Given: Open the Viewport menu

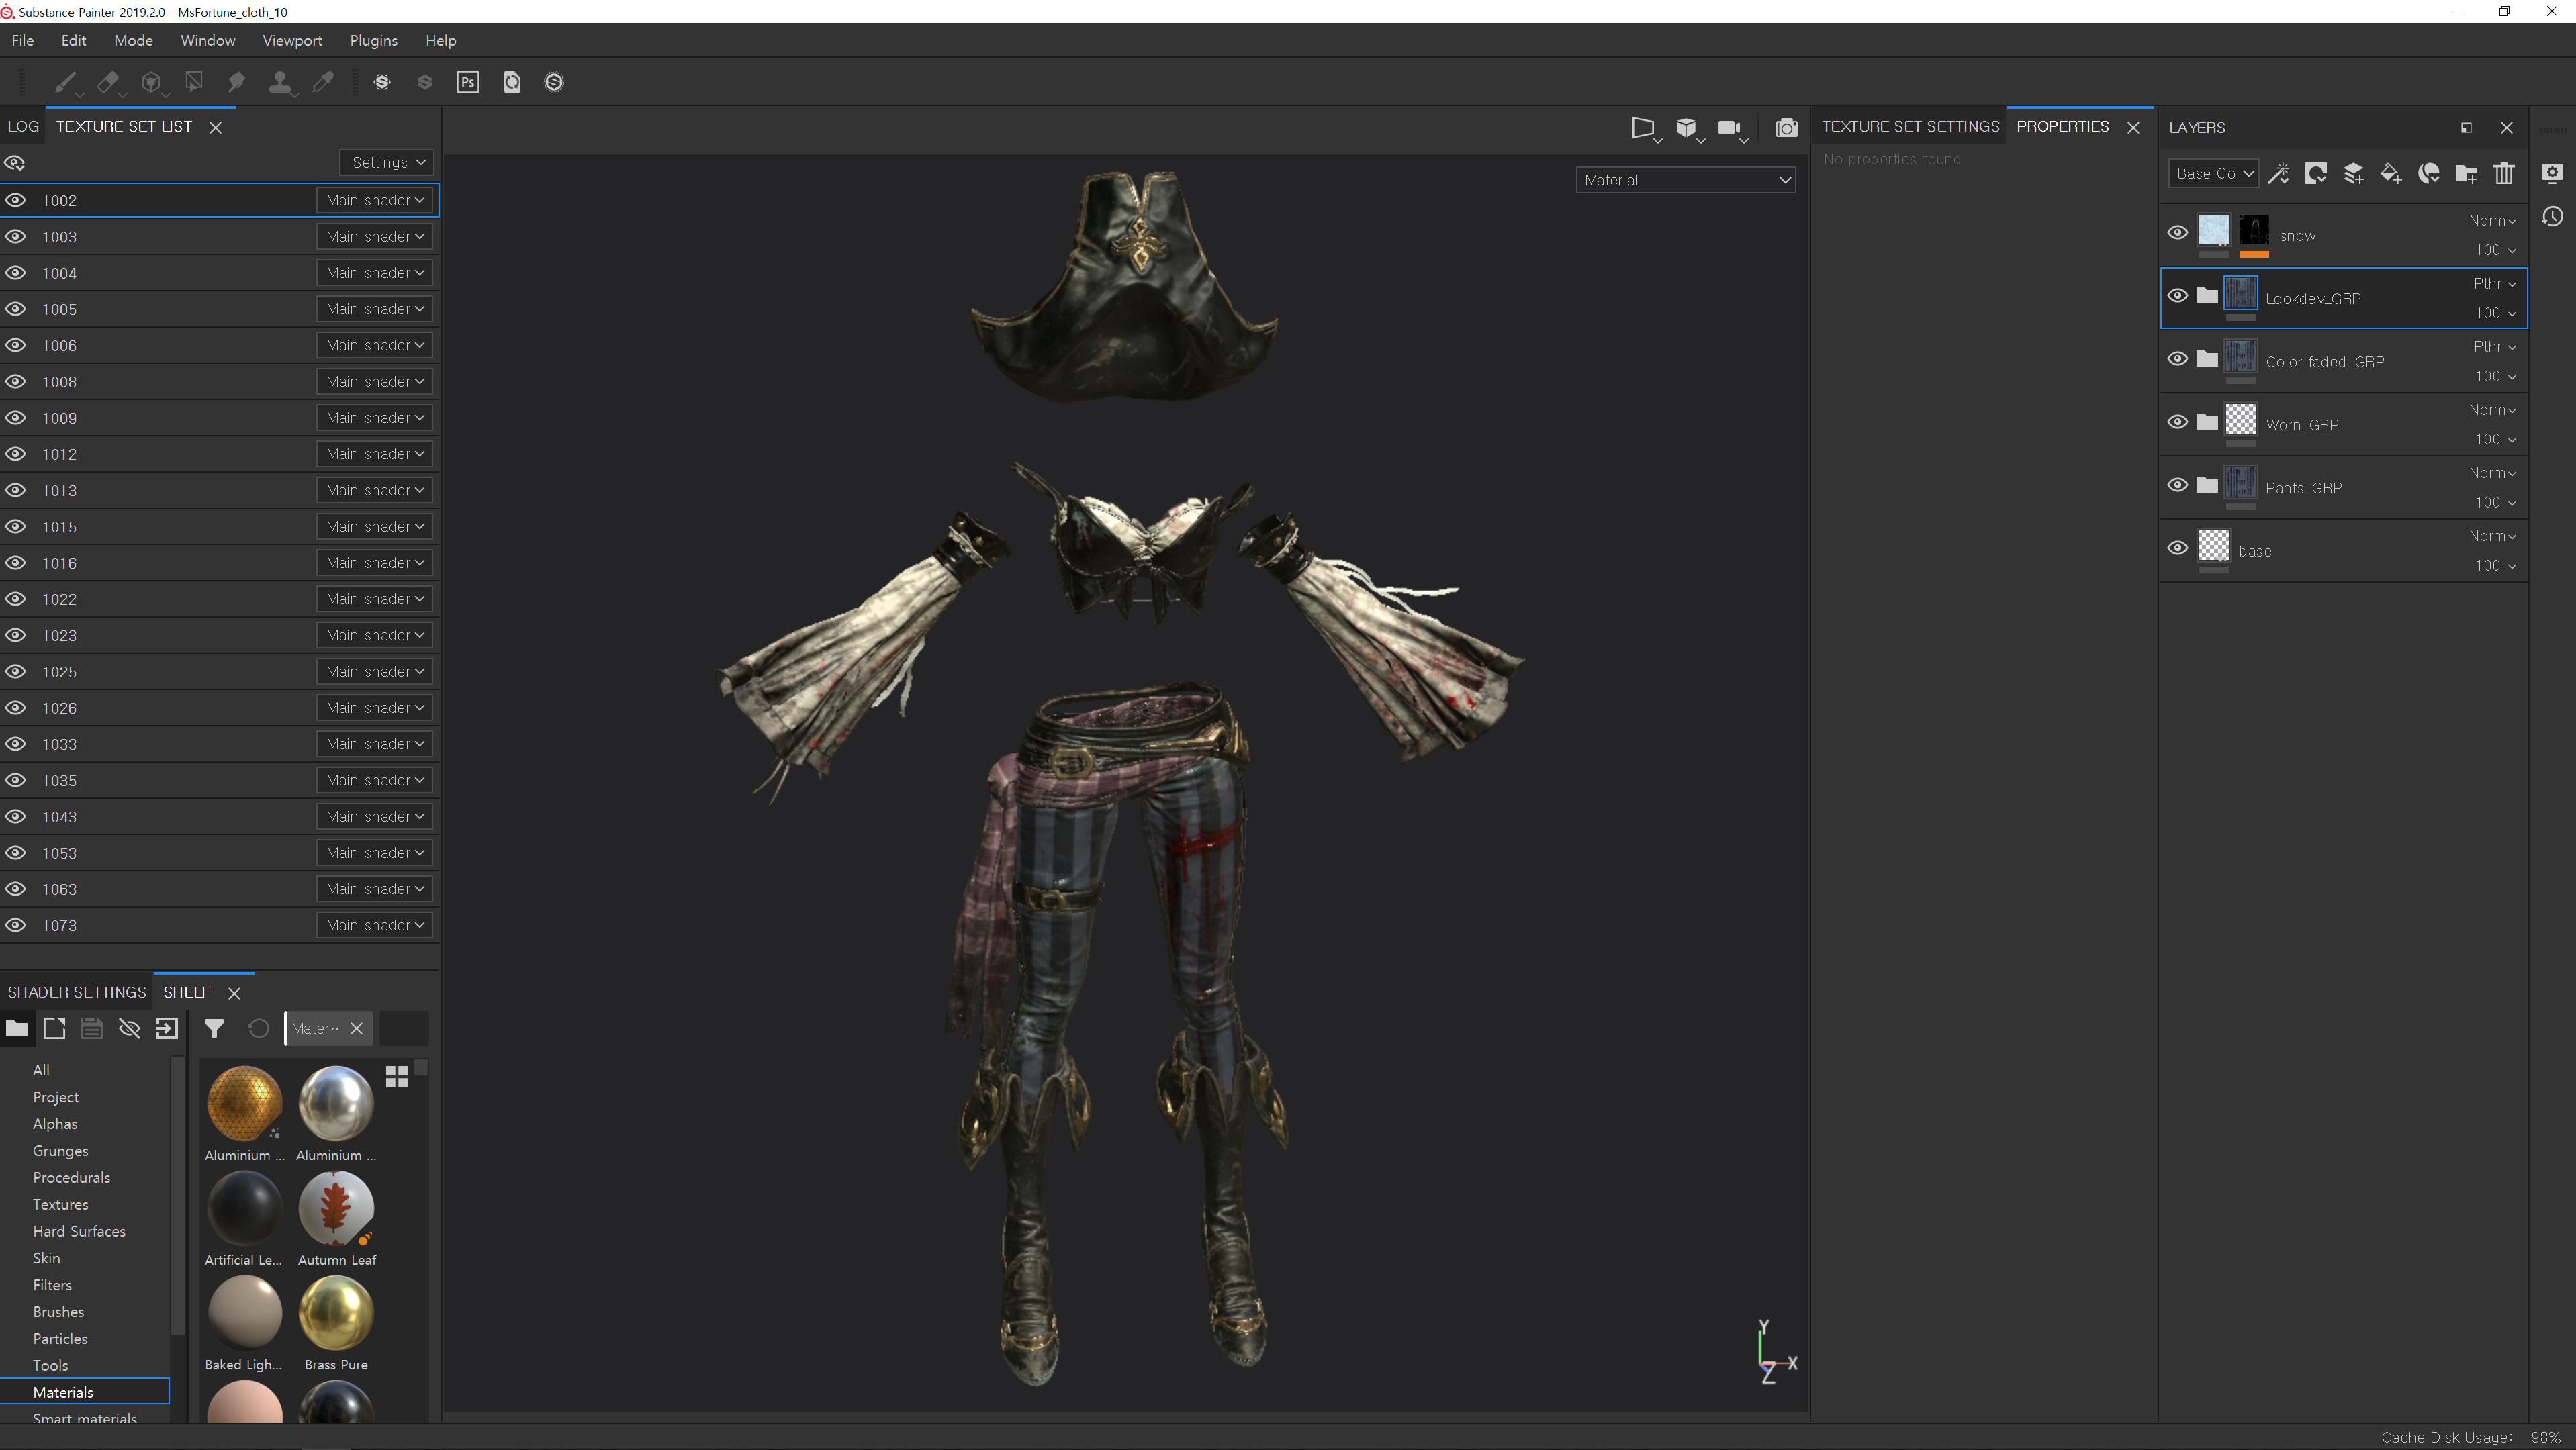Looking at the screenshot, I should click(292, 40).
